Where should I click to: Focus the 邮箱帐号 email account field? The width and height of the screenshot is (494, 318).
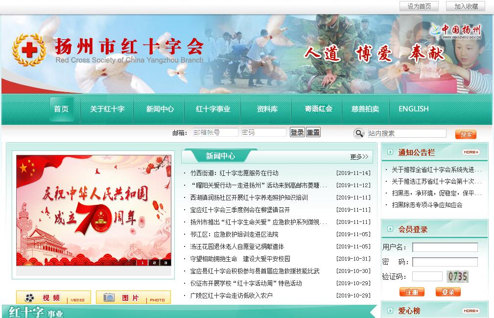pos(215,132)
